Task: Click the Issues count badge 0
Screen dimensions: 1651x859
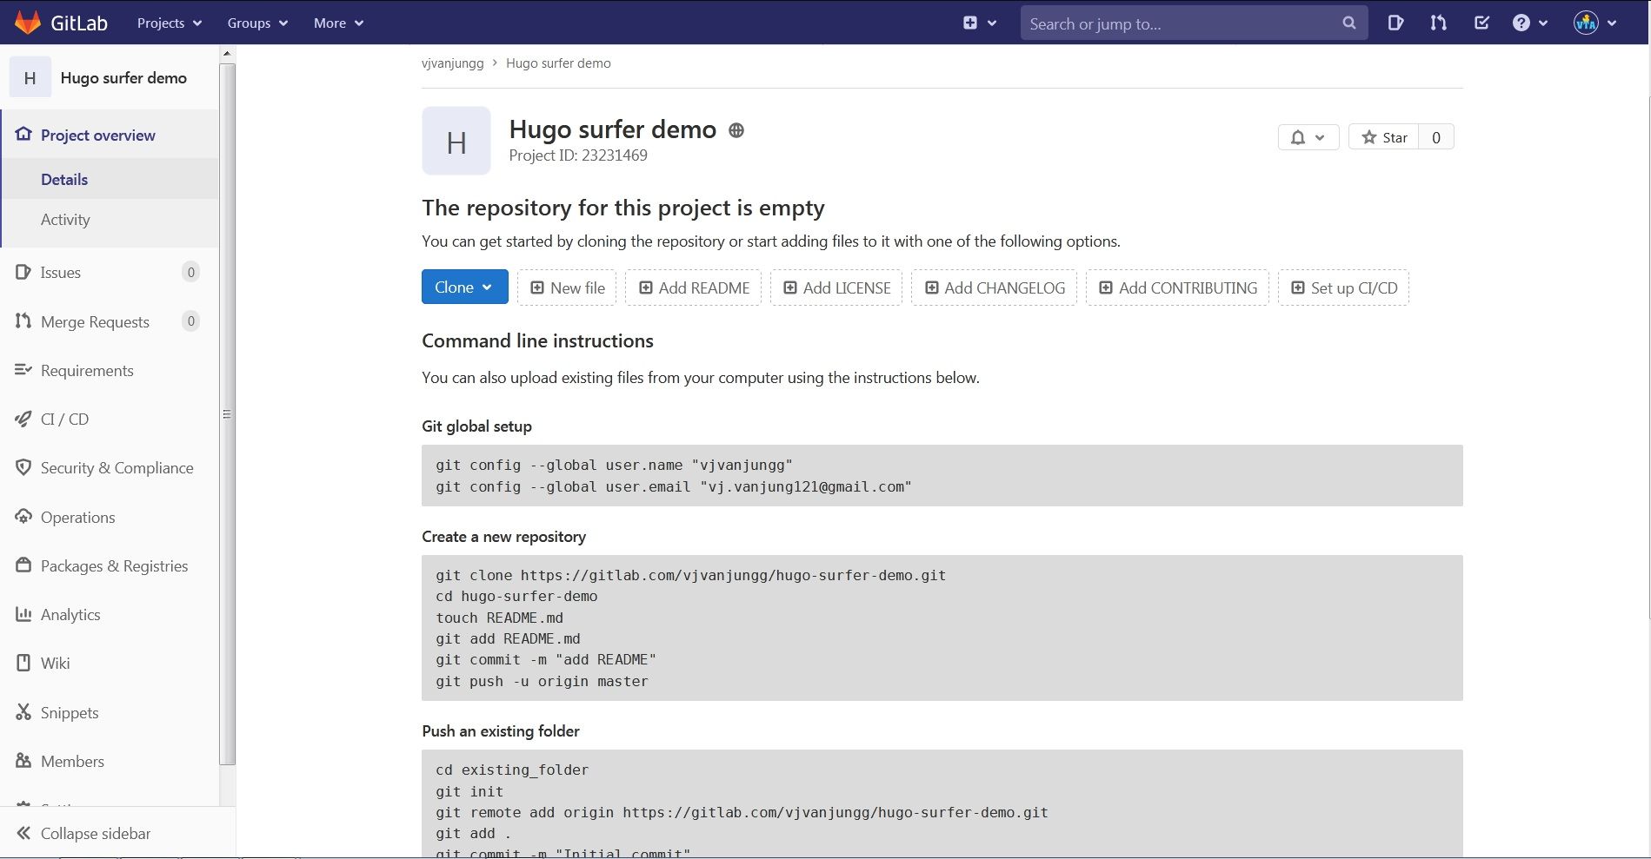Action: 190,272
